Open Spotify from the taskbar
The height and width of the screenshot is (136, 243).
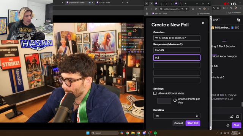tap(155, 133)
